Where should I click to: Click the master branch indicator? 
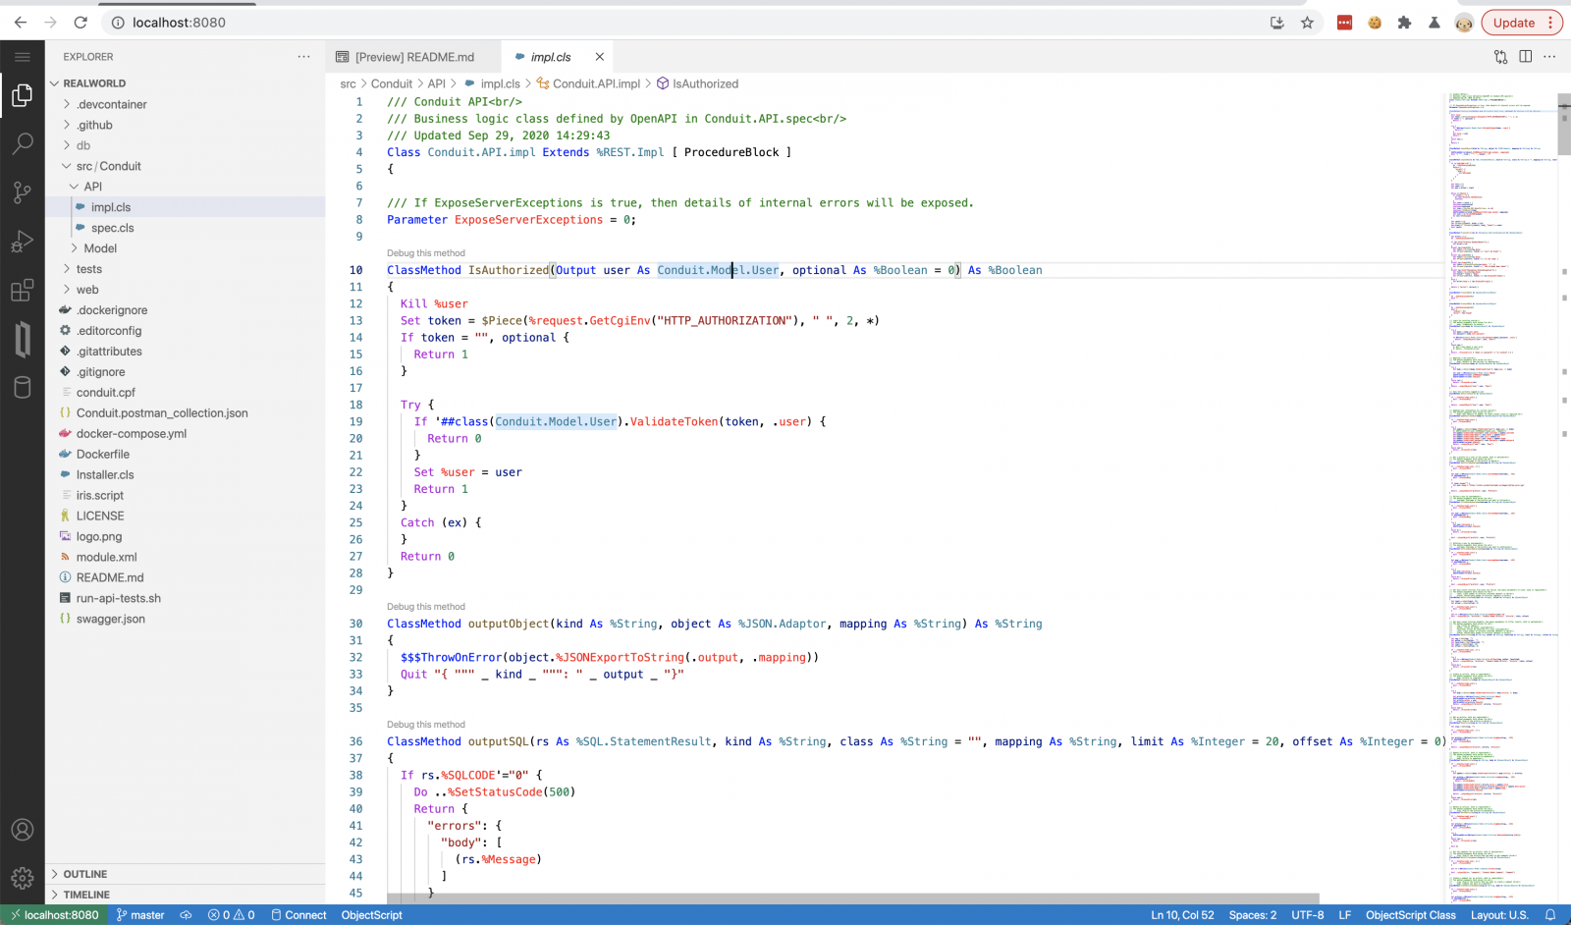140,915
